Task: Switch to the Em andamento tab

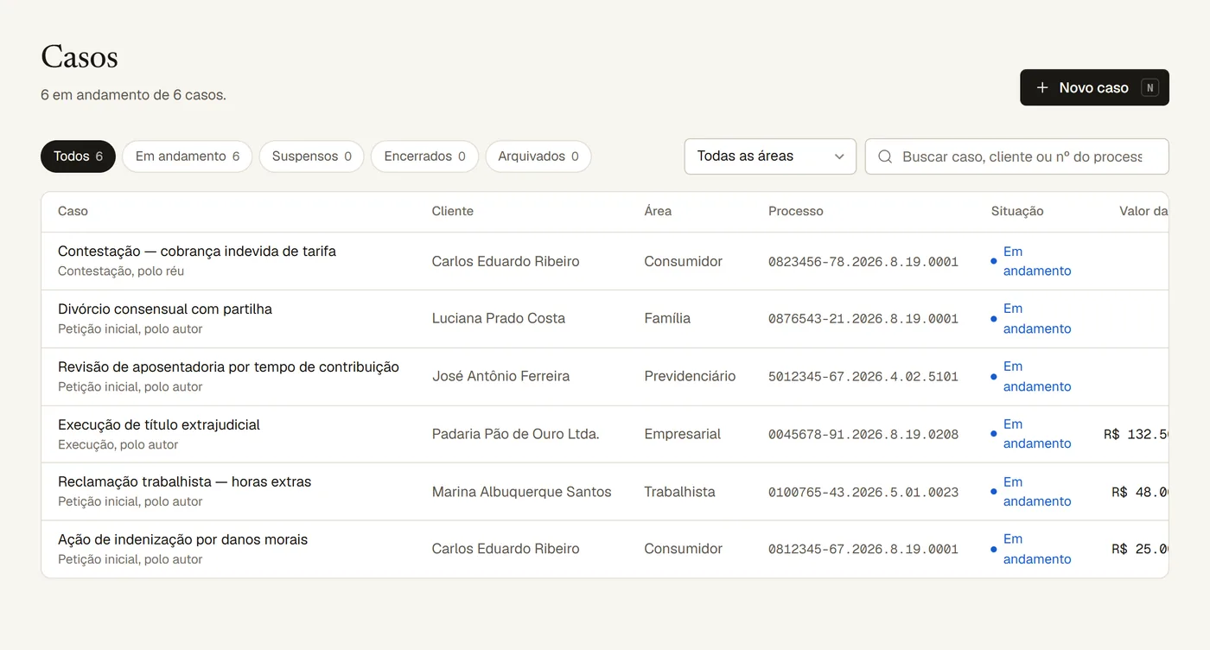Action: [188, 156]
